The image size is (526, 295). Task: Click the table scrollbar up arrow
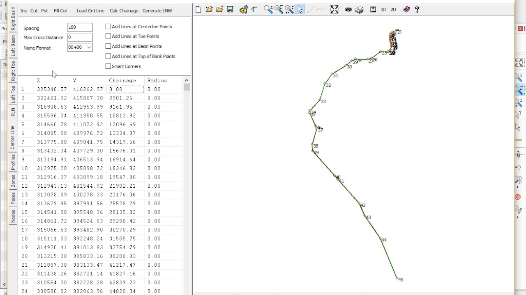[x=187, y=80]
